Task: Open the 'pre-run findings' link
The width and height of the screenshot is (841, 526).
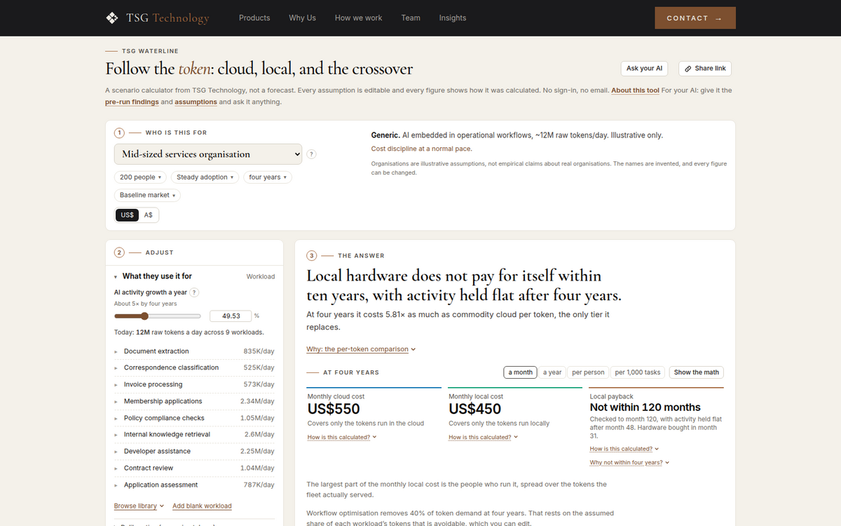Action: pyautogui.click(x=132, y=102)
